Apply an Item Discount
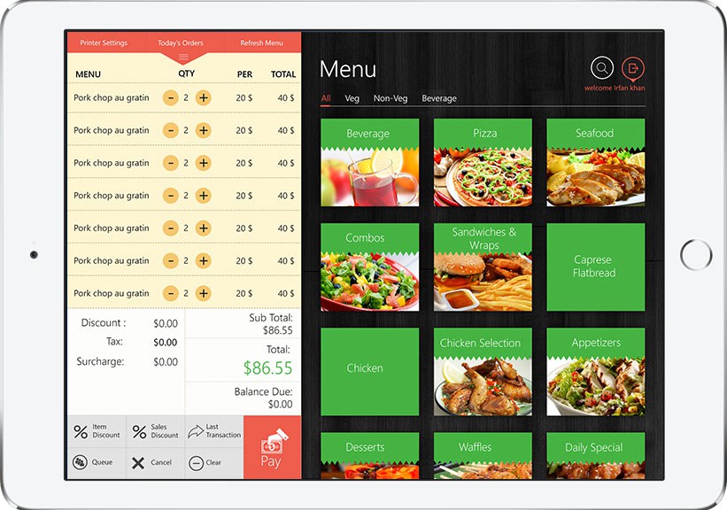 coord(97,431)
